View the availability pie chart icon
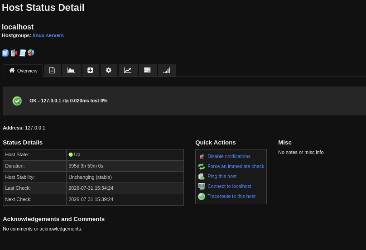 [x=31, y=53]
